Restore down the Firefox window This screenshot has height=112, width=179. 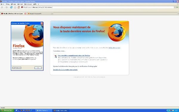click(x=175, y=1)
